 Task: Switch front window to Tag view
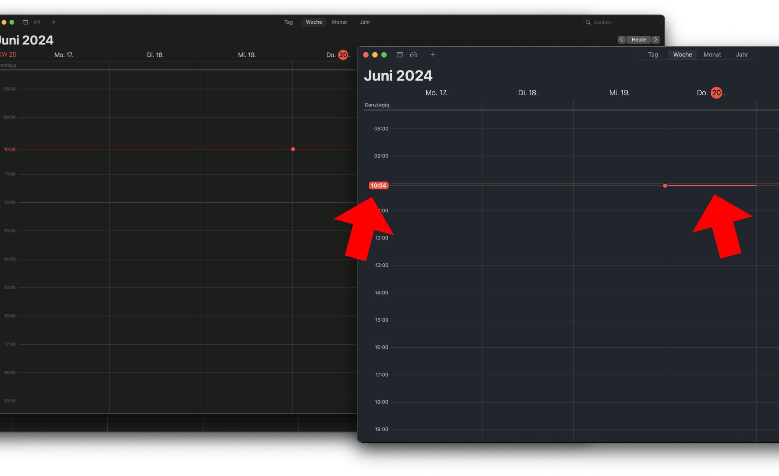(653, 54)
